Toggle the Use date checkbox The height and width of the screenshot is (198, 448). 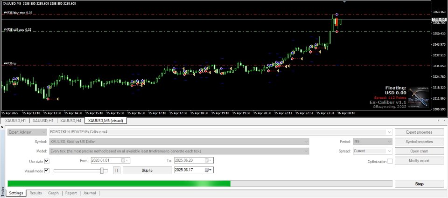pos(47,161)
